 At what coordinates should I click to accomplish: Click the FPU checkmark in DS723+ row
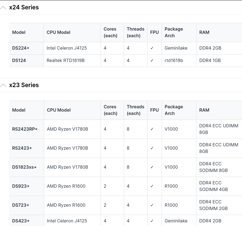[152, 205]
